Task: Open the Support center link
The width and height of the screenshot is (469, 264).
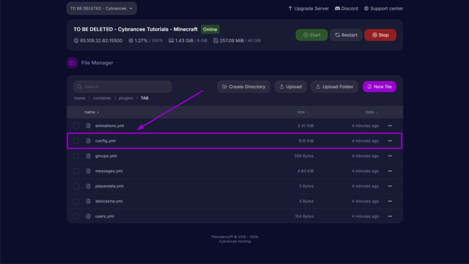Action: 383,8
